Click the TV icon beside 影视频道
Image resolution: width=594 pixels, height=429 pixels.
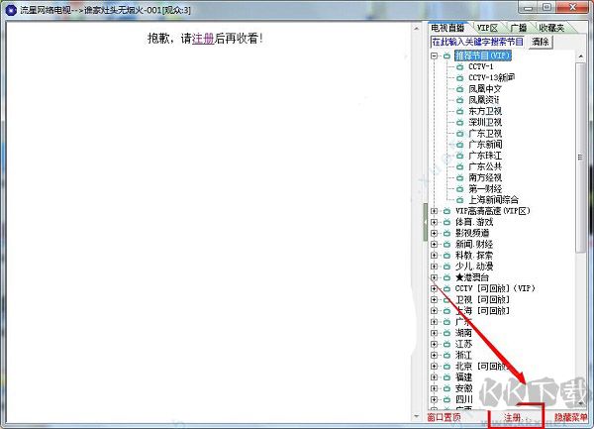click(x=446, y=233)
